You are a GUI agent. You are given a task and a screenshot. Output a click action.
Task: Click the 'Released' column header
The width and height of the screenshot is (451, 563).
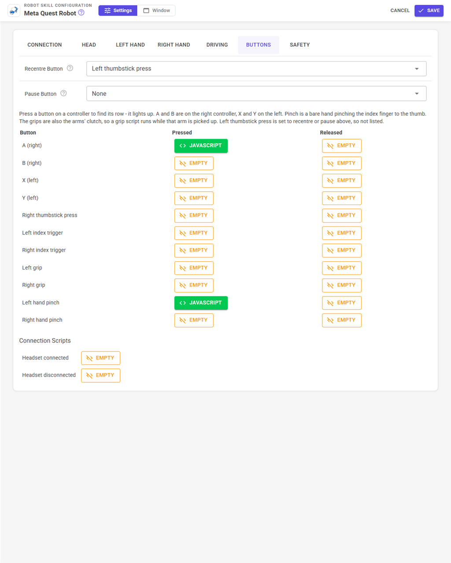pyautogui.click(x=331, y=132)
